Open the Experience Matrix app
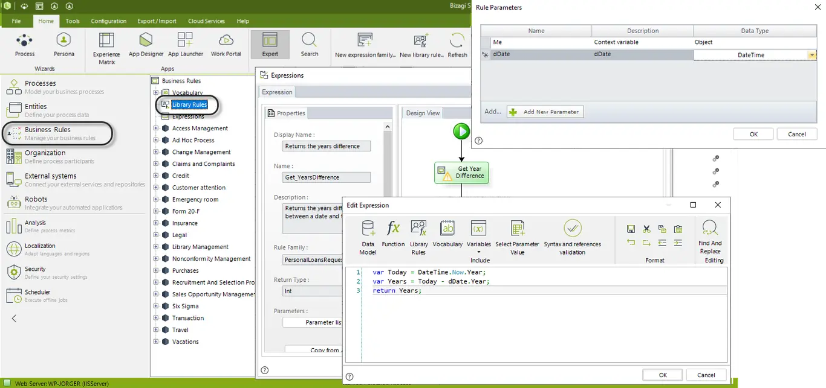Screen dimensions: 826x388 point(106,48)
